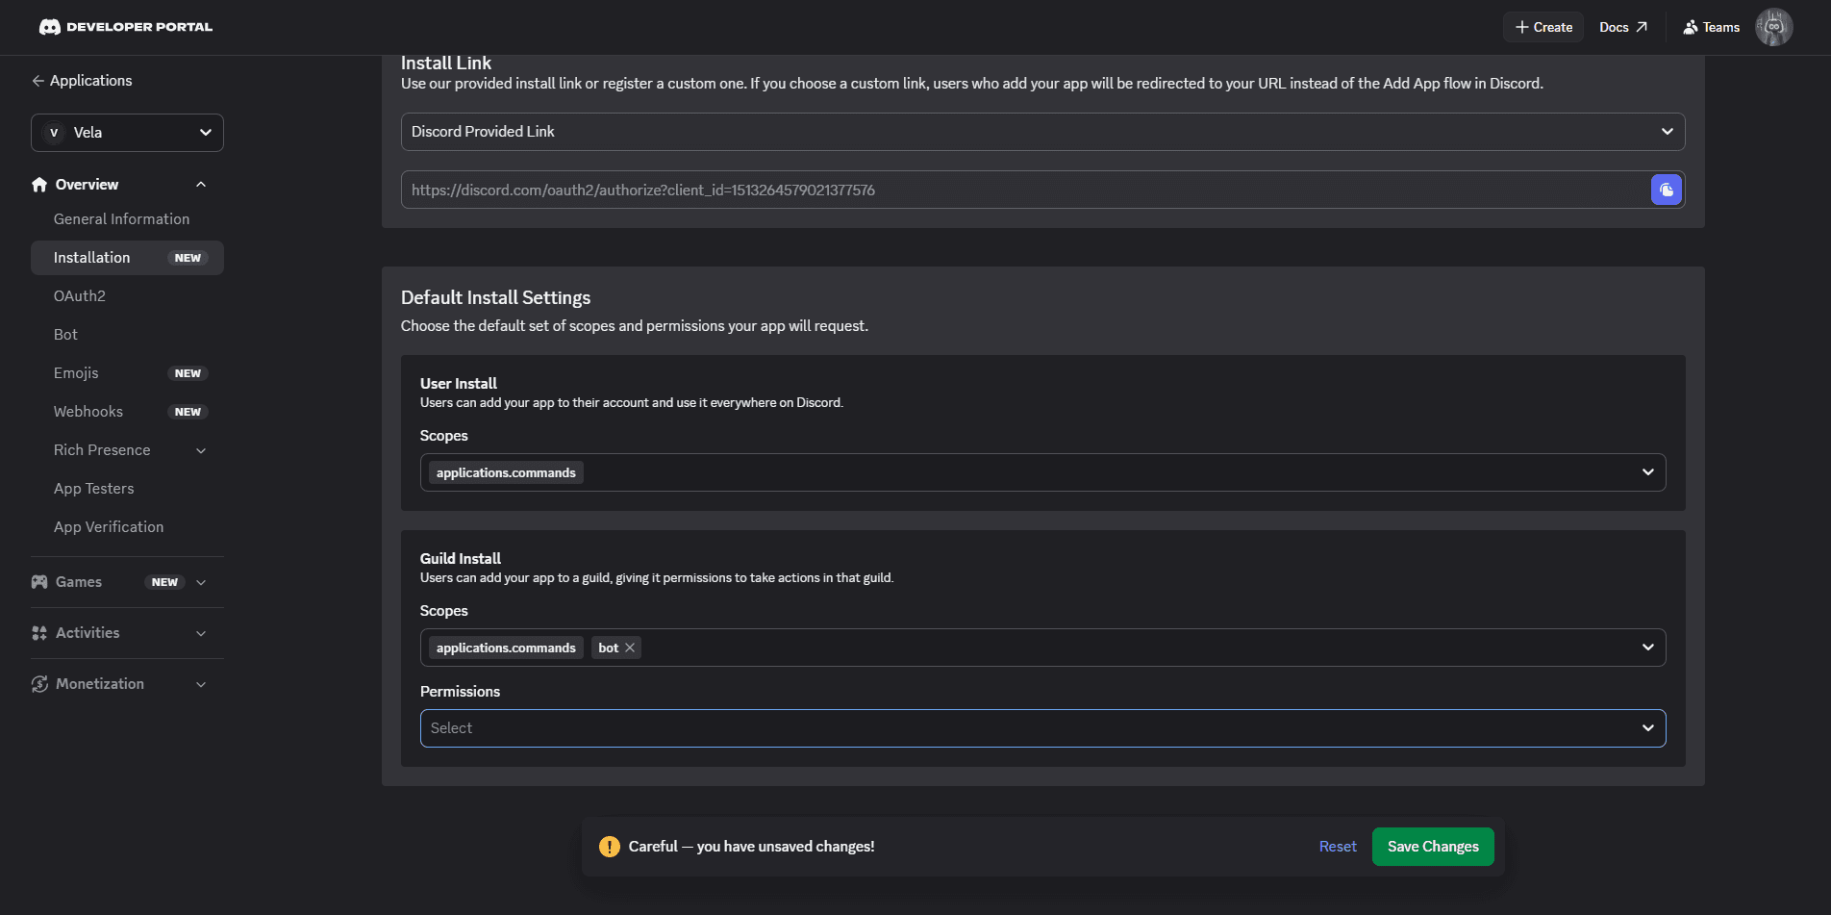Image resolution: width=1831 pixels, height=915 pixels.
Task: Click the Vela app initial icon
Action: pyautogui.click(x=54, y=133)
